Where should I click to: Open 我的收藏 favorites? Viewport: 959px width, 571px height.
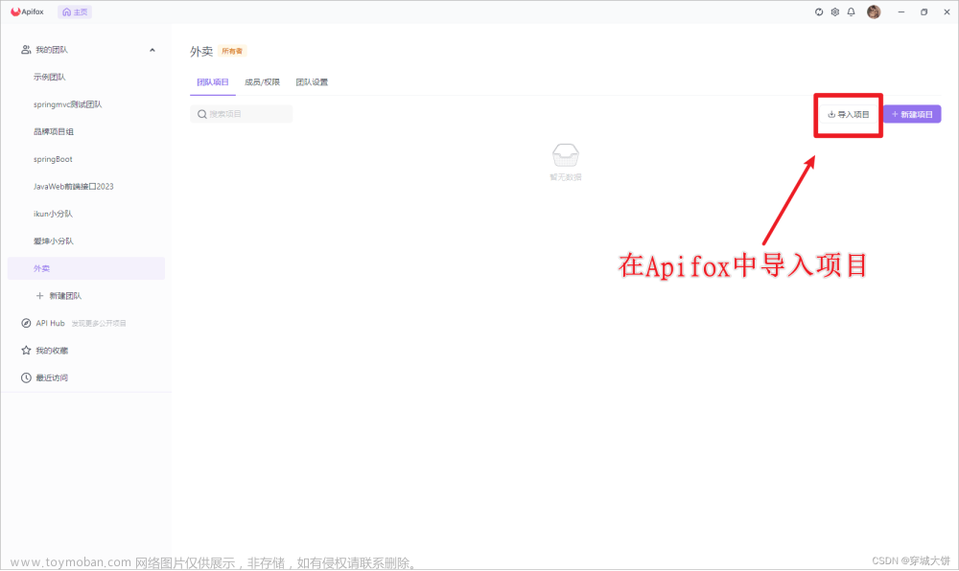click(45, 351)
